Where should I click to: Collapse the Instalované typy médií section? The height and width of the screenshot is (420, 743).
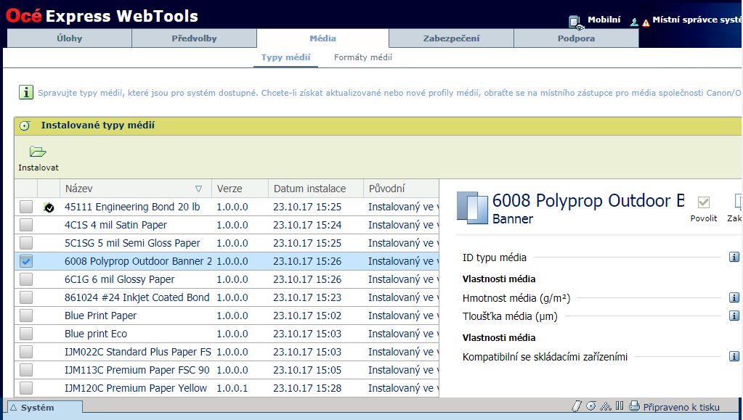point(25,125)
